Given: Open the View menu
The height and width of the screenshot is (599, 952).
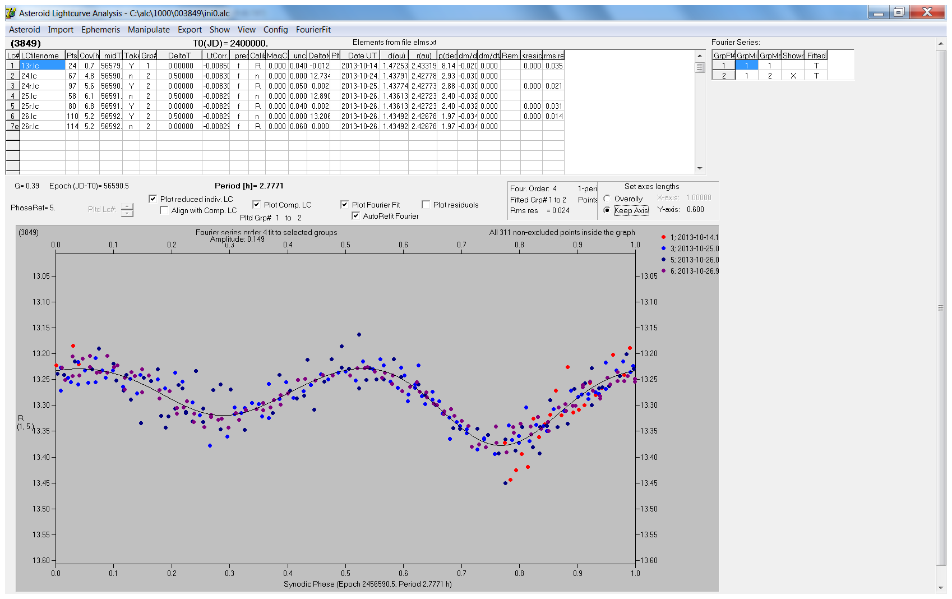Looking at the screenshot, I should 246,30.
